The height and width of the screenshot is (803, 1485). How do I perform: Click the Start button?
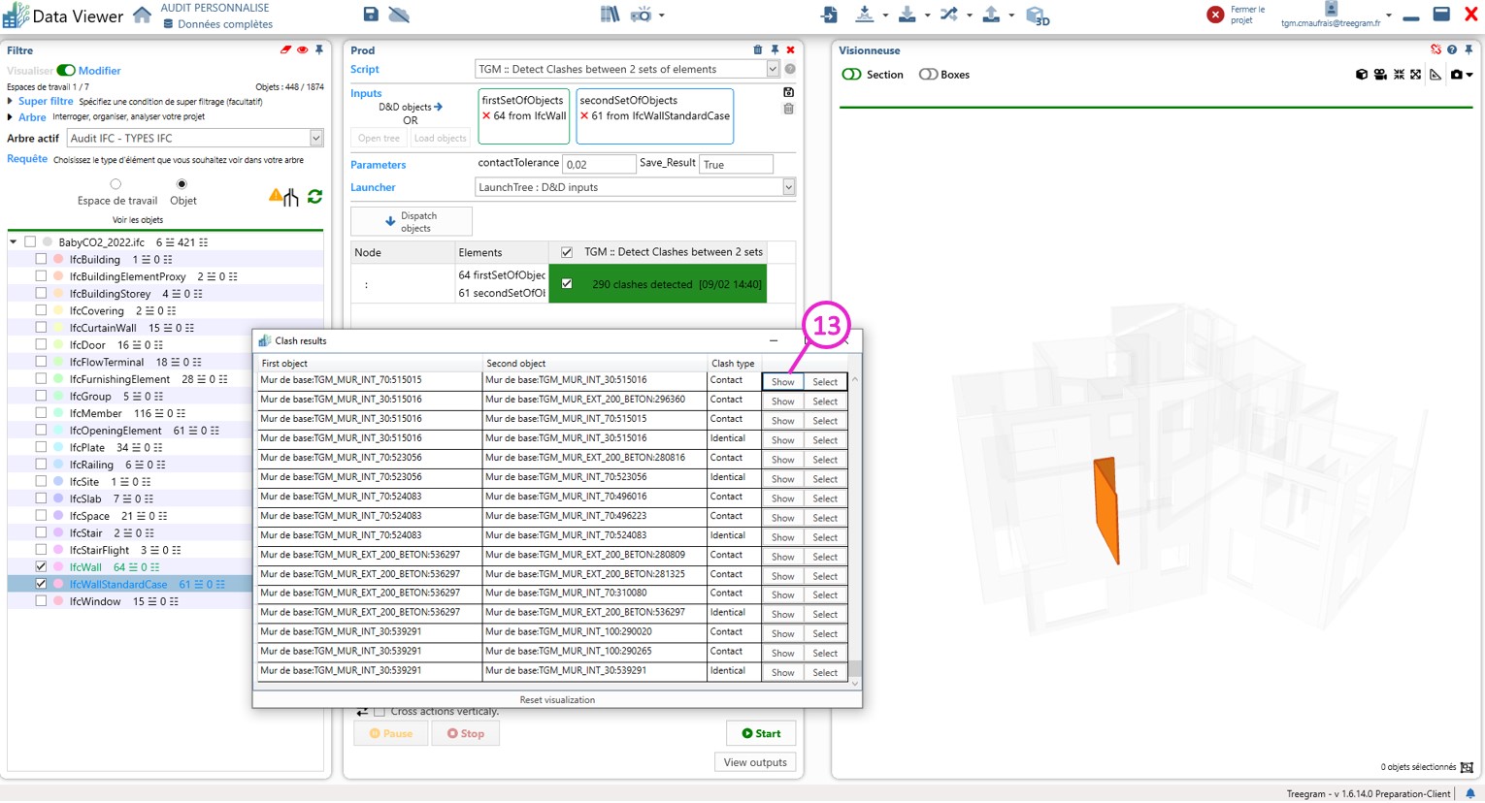(x=761, y=733)
